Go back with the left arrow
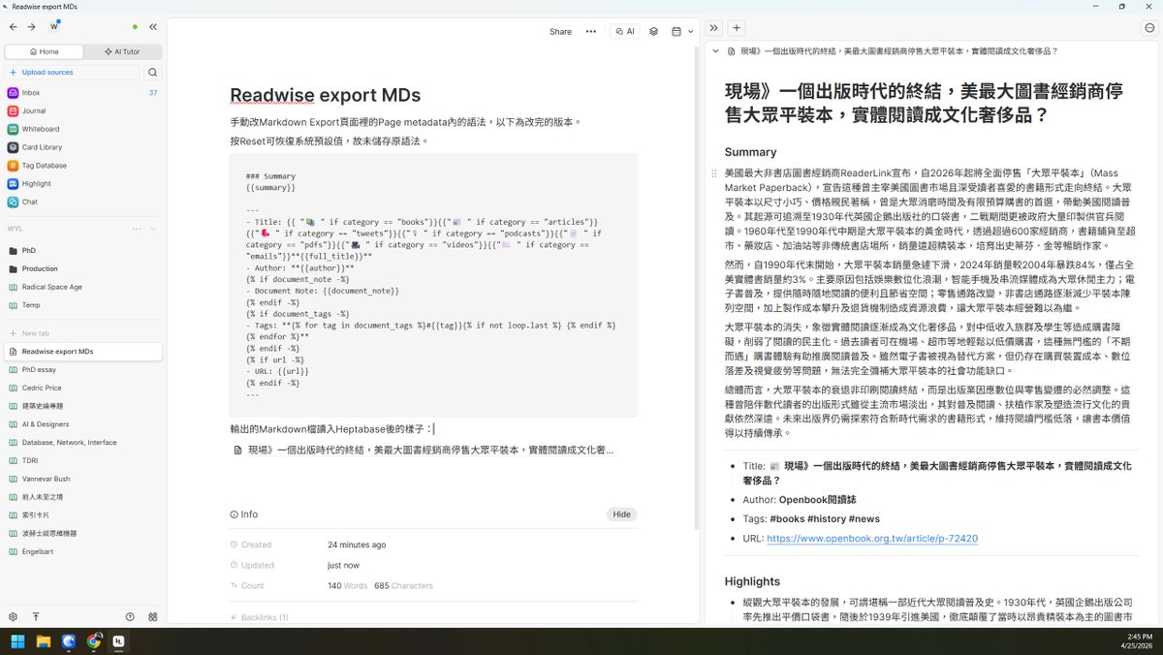This screenshot has height=655, width=1163. (x=15, y=26)
